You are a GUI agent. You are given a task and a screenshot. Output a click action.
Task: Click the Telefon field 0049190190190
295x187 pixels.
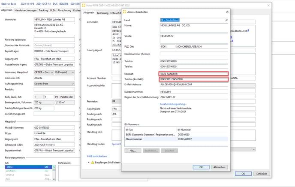tap(194, 61)
